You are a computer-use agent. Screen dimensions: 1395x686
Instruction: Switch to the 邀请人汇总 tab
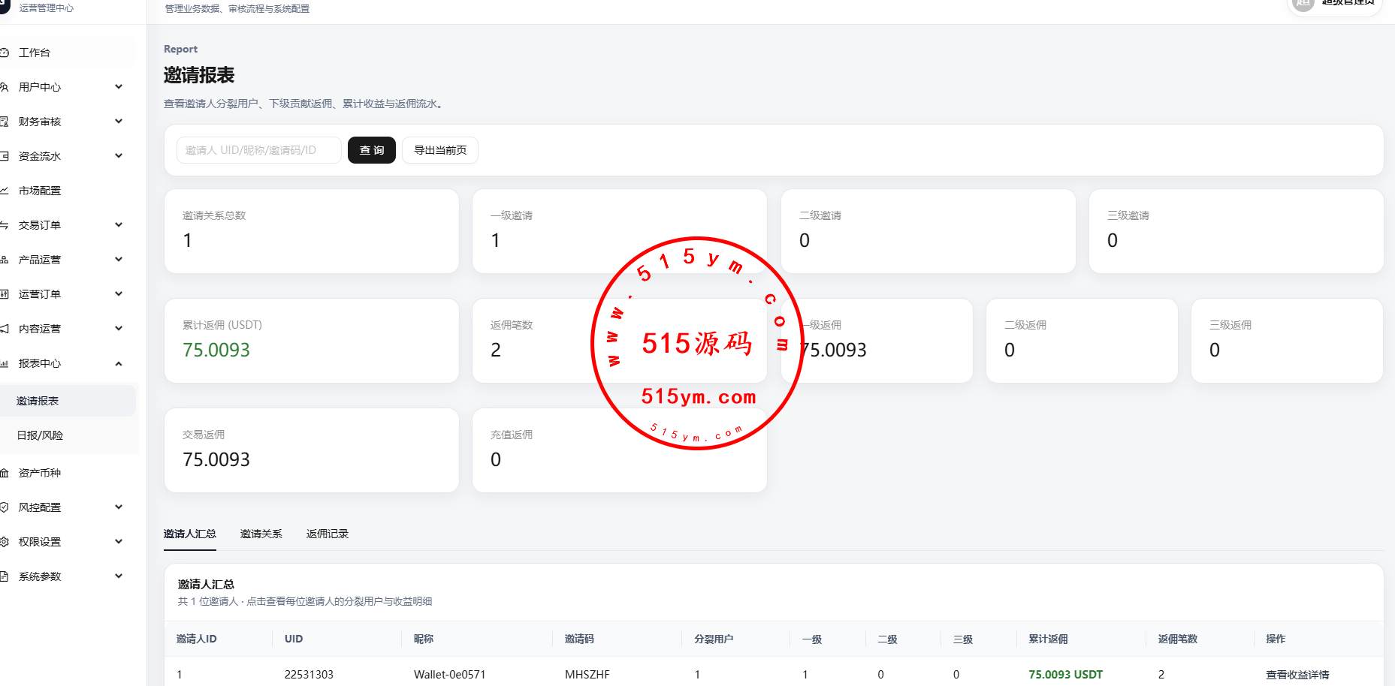(190, 534)
